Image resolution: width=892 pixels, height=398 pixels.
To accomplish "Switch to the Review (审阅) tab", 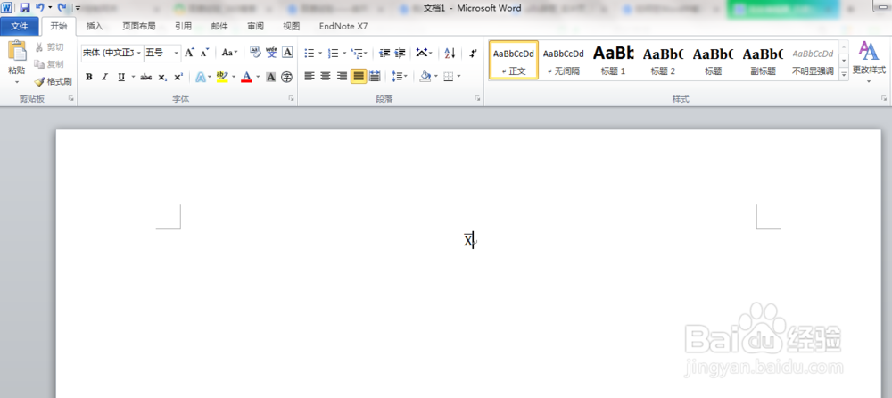I will 255,26.
